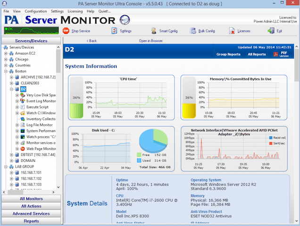Viewport: 300px width, 226px height.
Task: Click the Amazon EC2 group icon
Action: click(11, 53)
